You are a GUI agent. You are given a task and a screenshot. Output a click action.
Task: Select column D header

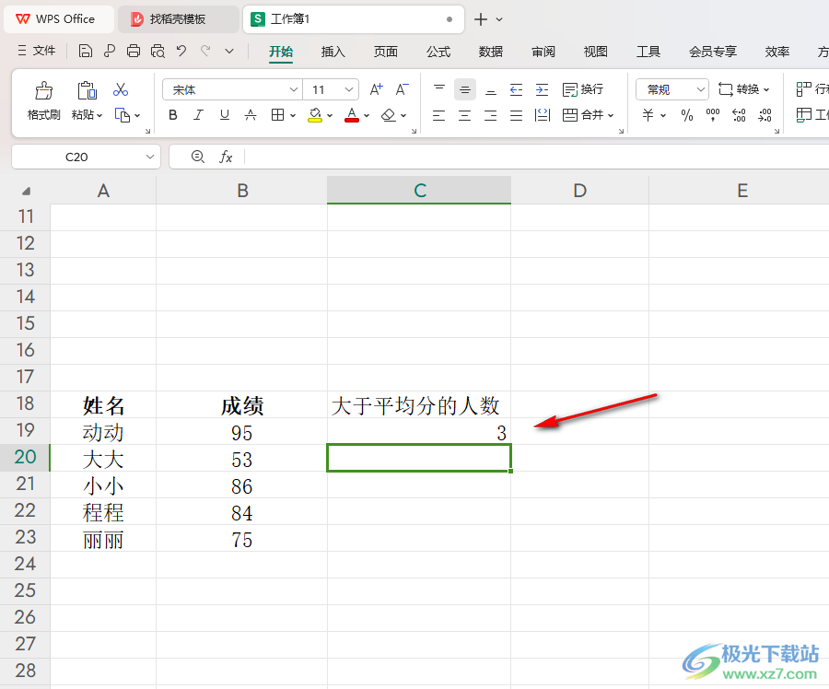(579, 191)
